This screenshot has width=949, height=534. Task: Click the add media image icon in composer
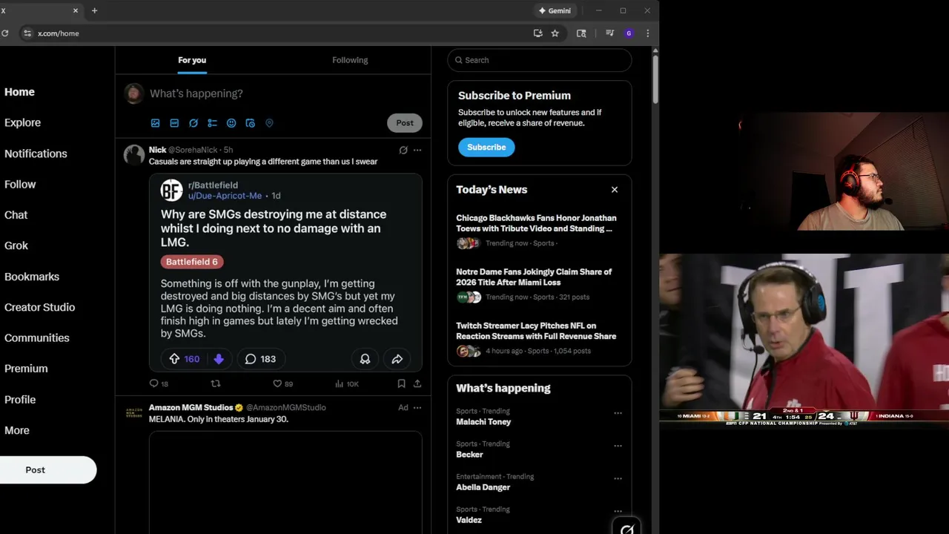pos(155,123)
